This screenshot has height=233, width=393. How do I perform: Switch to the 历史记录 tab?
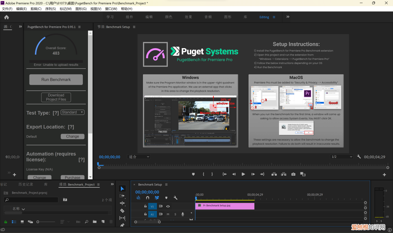point(26,184)
